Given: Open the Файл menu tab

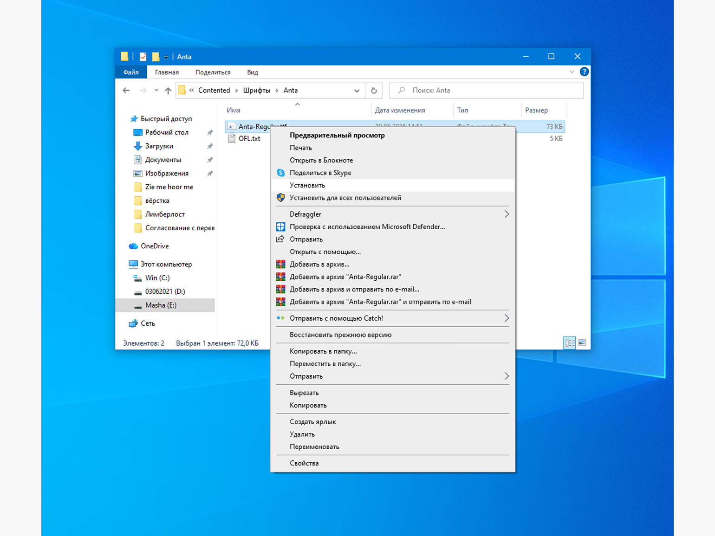Looking at the screenshot, I should click(x=131, y=72).
